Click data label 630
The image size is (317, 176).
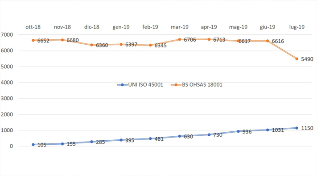pyautogui.click(x=189, y=137)
